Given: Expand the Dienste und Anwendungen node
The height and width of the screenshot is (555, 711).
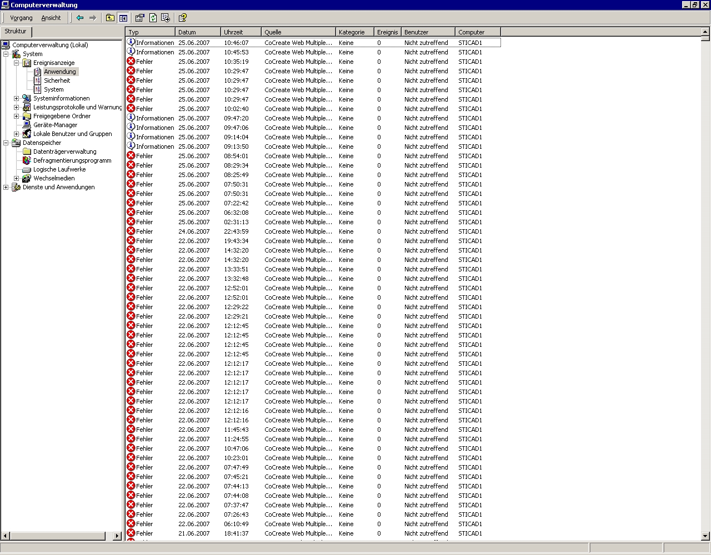Looking at the screenshot, I should click(x=6, y=187).
